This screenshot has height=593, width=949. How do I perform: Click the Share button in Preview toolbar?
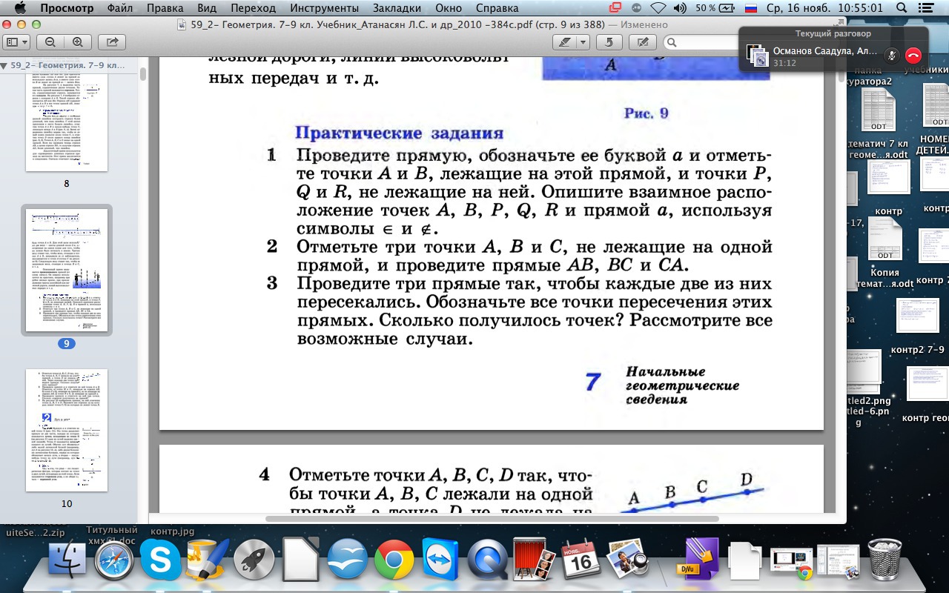coord(113,42)
